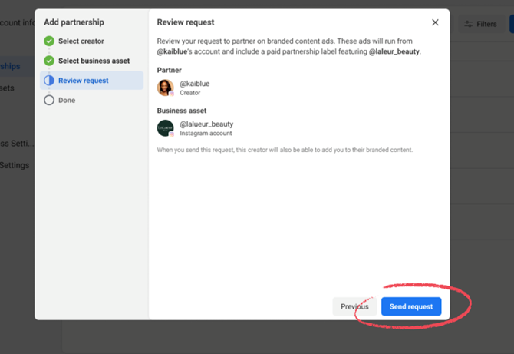Click the @kaiblue creator profile picture
514x354 pixels.
click(165, 88)
